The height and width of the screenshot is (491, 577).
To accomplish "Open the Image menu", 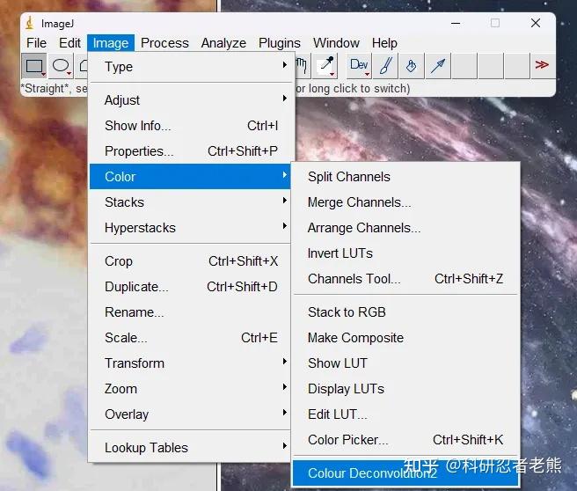I will [x=111, y=43].
